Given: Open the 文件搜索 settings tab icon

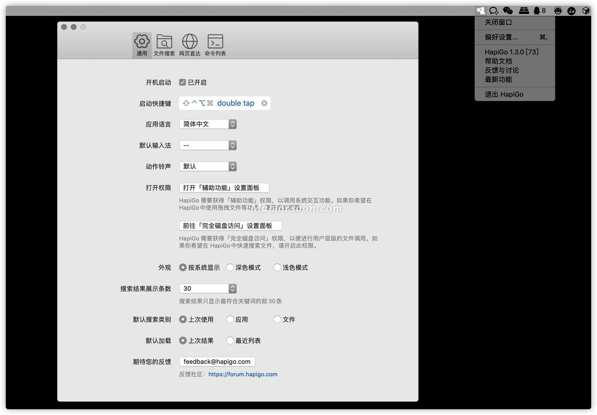Looking at the screenshot, I should (x=164, y=43).
